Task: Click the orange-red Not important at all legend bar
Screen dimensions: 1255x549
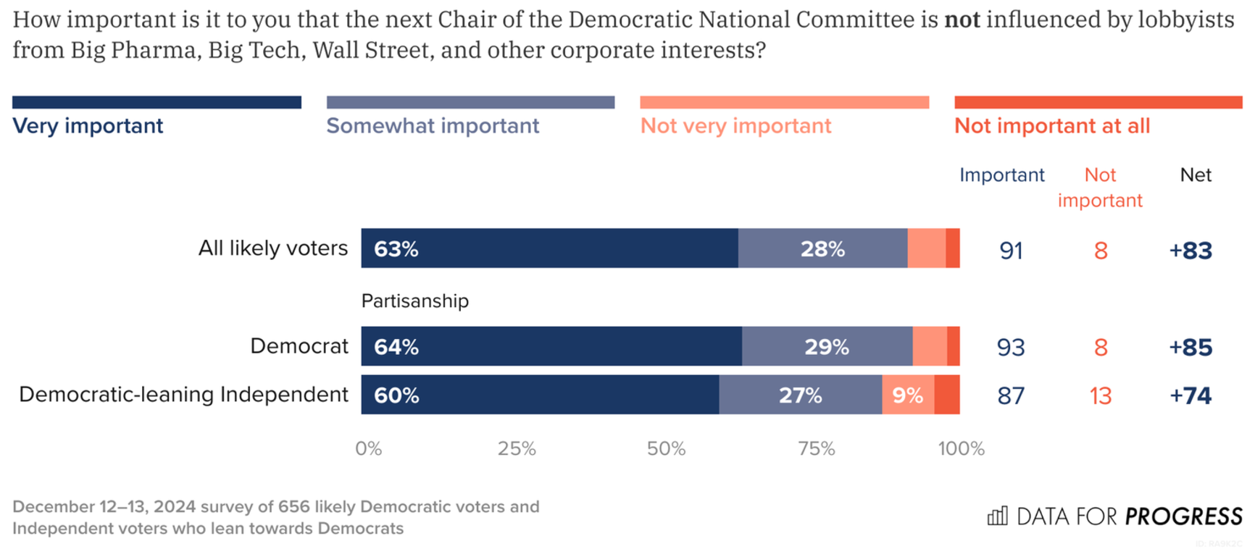Action: tap(1098, 102)
